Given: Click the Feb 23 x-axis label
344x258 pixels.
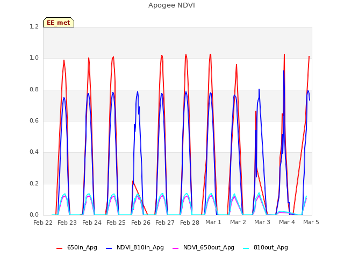Looking at the screenshot, I should (x=67, y=223).
